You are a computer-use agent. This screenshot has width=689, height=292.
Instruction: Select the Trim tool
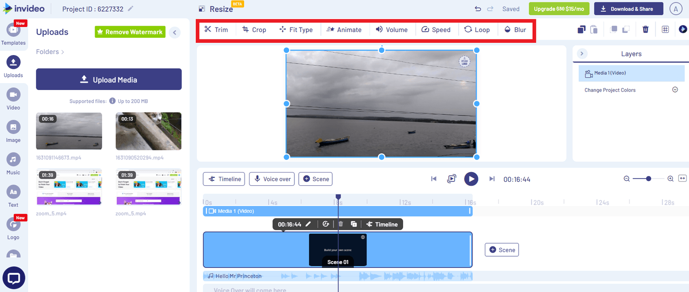point(217,29)
